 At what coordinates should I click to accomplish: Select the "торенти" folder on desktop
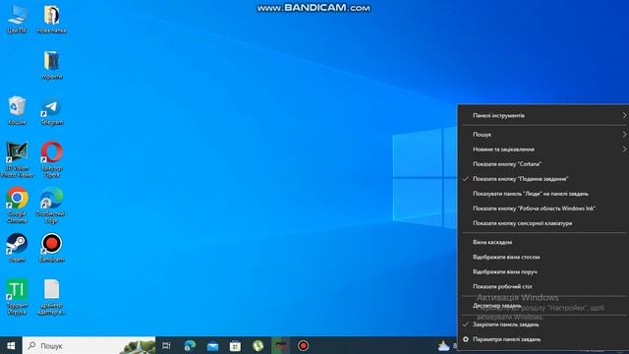pyautogui.click(x=52, y=65)
